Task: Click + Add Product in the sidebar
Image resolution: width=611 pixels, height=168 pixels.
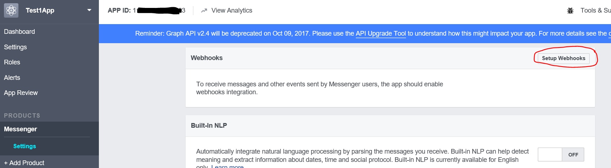Action: click(x=24, y=163)
